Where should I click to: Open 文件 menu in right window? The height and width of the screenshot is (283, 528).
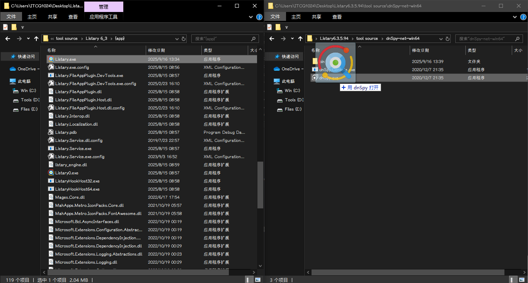point(275,17)
